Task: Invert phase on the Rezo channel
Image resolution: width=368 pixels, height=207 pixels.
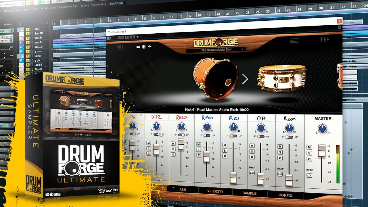Action: [173, 154]
